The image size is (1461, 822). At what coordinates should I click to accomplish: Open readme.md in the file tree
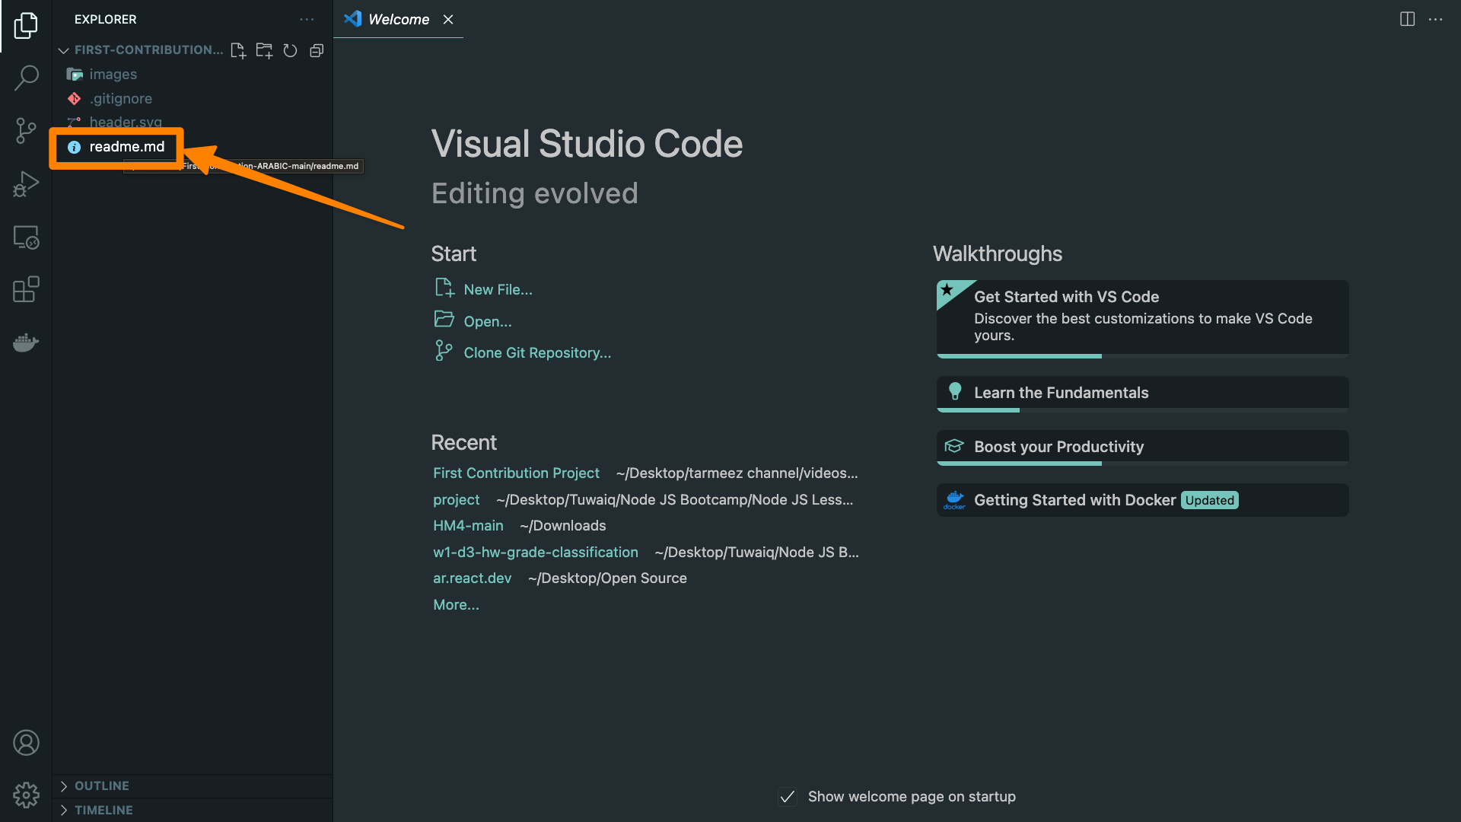126,147
